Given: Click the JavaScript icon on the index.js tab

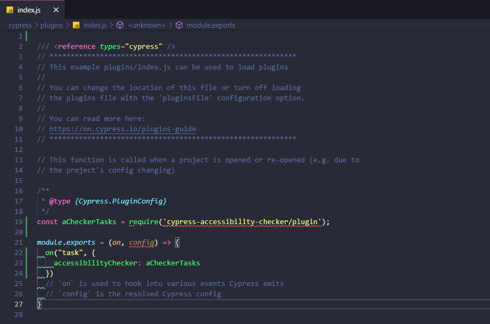Looking at the screenshot, I should pyautogui.click(x=10, y=9).
